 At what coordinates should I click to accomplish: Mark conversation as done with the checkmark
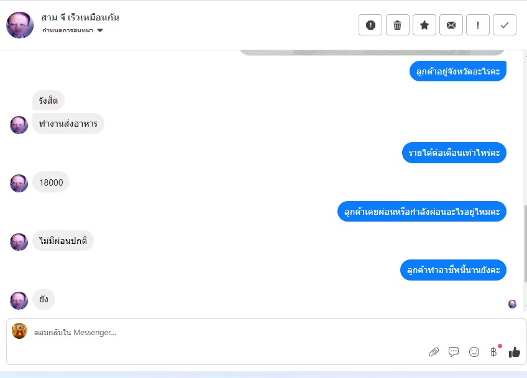505,25
